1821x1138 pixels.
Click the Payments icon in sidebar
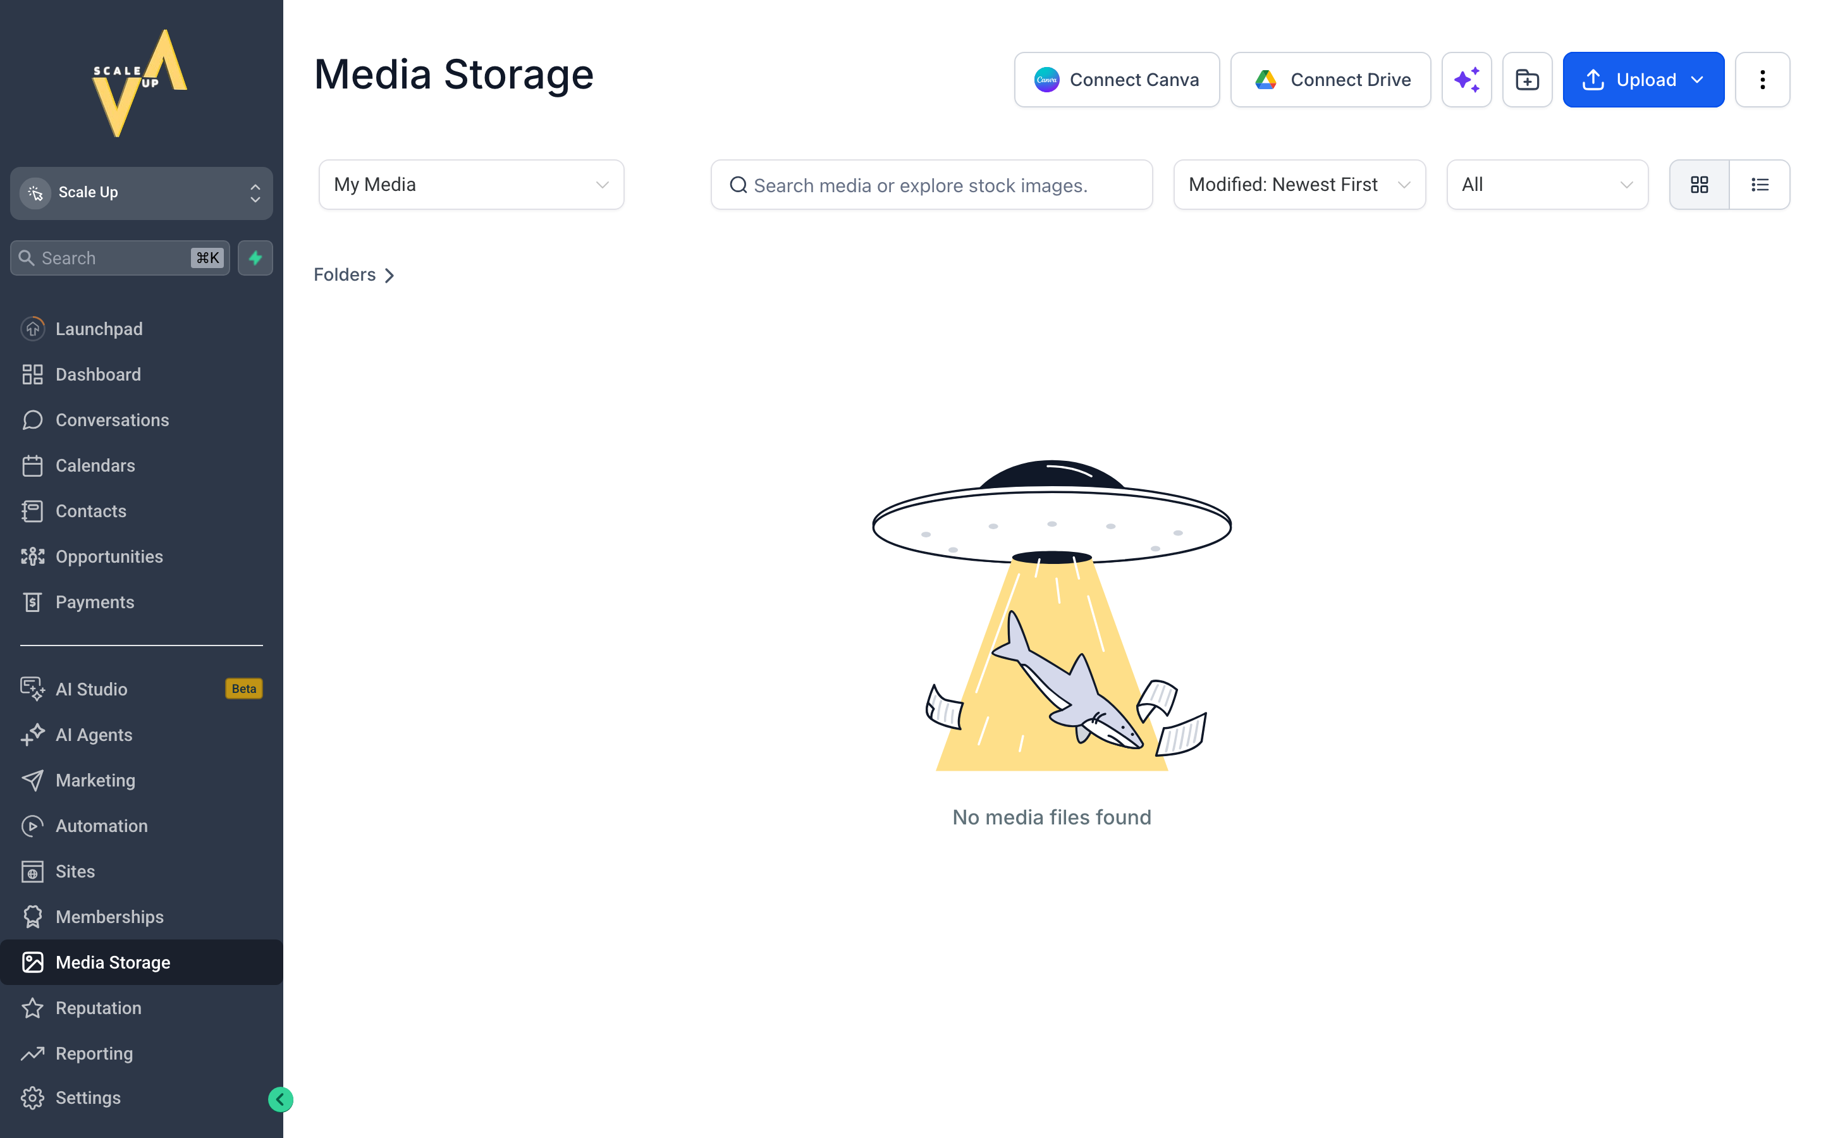[x=32, y=602]
